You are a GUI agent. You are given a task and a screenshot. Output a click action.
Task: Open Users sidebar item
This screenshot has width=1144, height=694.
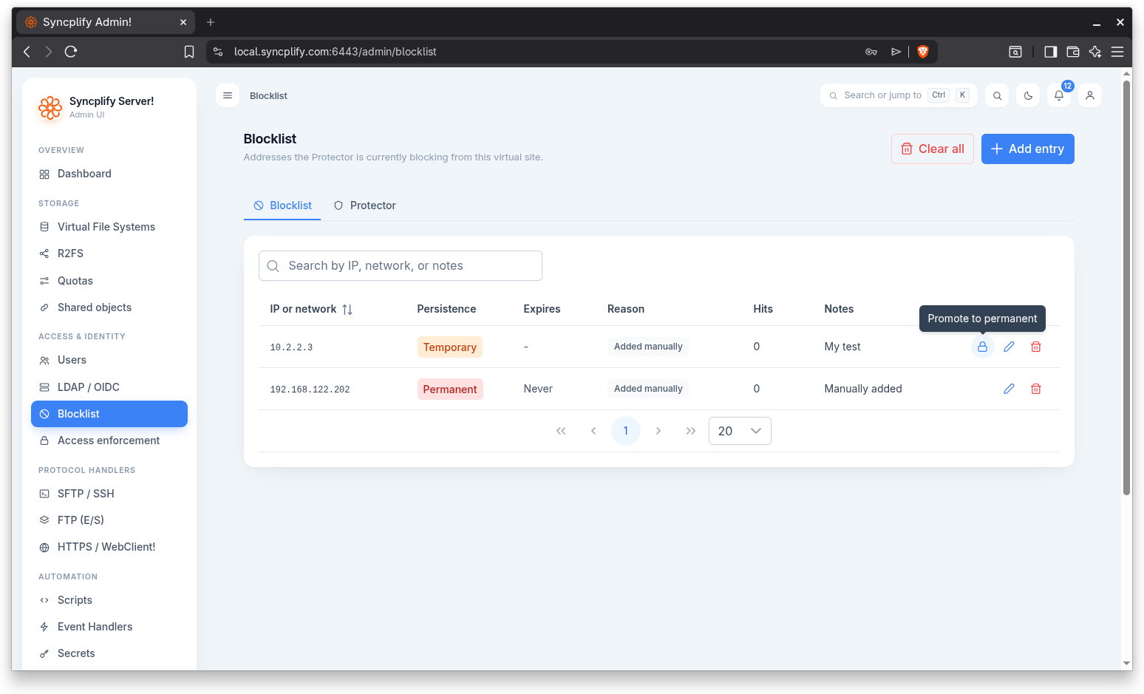pos(109,360)
